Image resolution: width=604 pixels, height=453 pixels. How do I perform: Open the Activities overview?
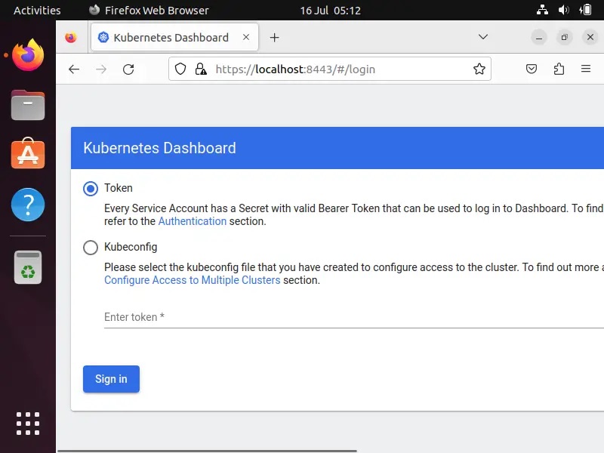(x=37, y=11)
